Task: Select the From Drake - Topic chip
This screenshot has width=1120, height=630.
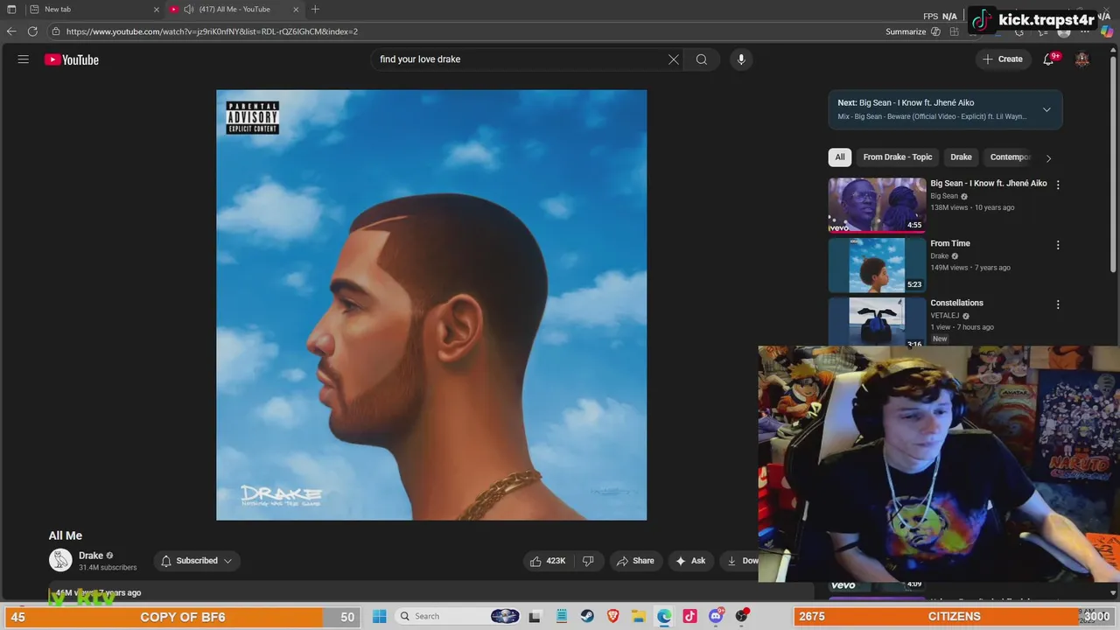Action: [898, 157]
